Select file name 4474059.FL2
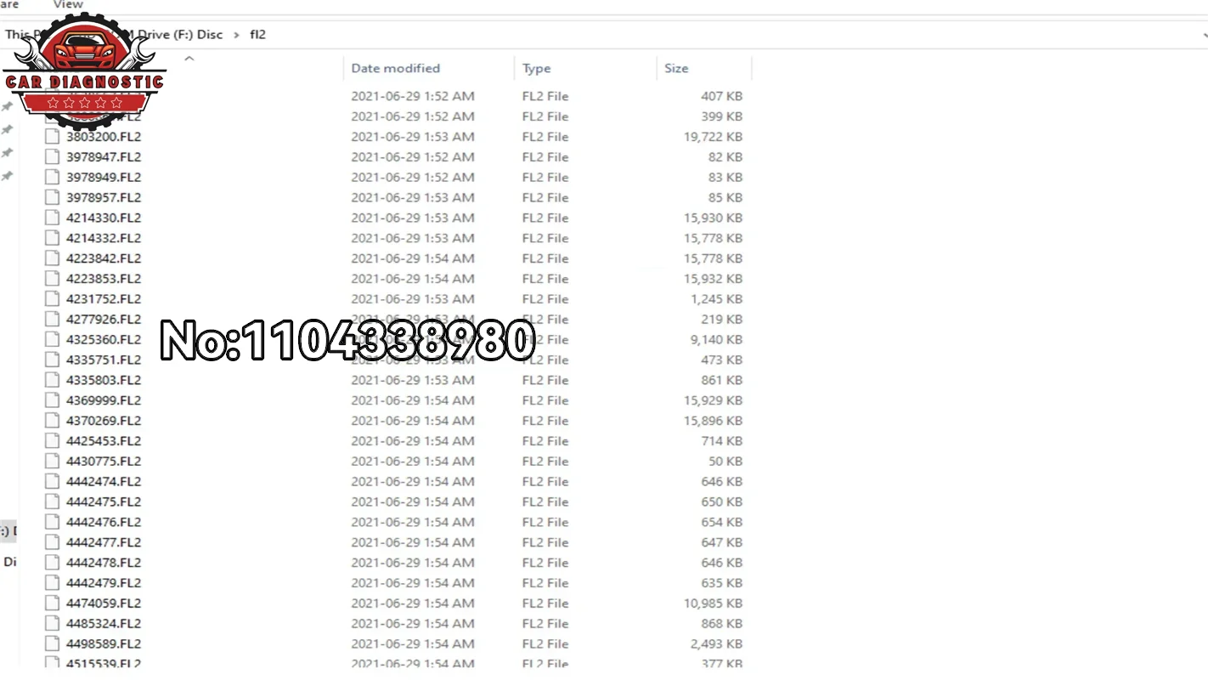1208x680 pixels. tap(104, 603)
